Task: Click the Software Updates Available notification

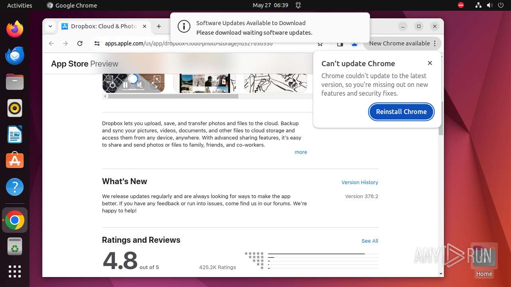Action: [x=270, y=28]
